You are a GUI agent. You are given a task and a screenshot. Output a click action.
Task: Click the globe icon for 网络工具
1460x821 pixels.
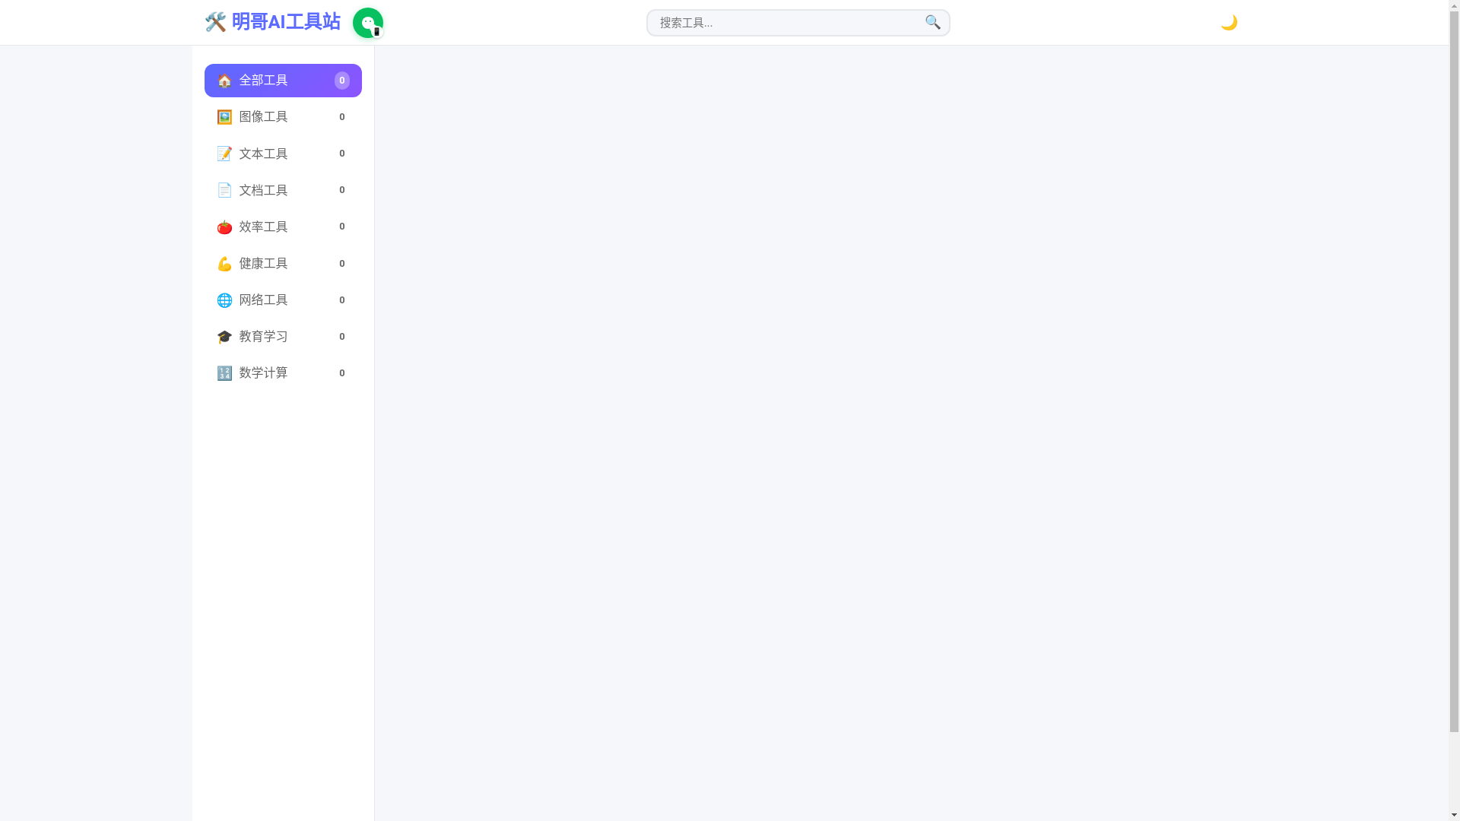[224, 300]
